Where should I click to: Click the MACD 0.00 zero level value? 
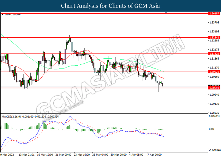pos(212,129)
